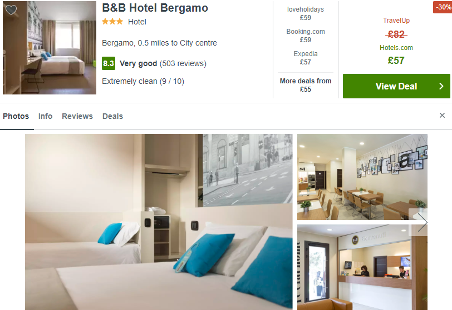Screen dimensions: 452x310
Task: Switch to the Info tab
Action: point(45,116)
